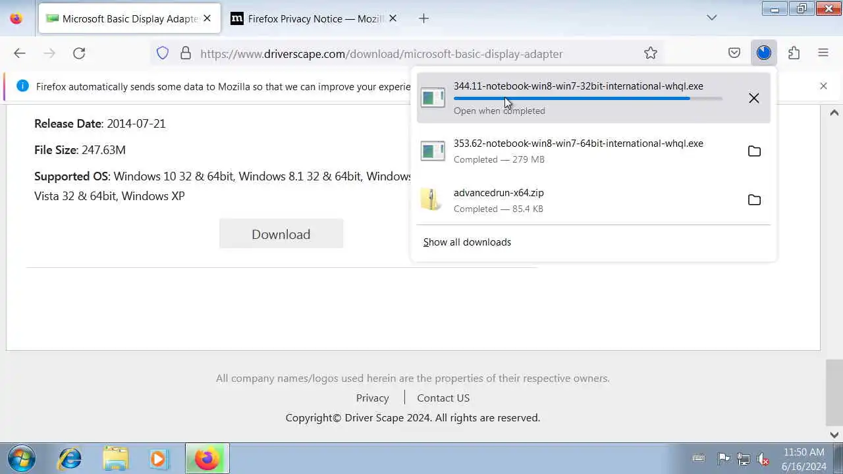Open the Windows Start menu
The image size is (843, 474).
click(20, 458)
